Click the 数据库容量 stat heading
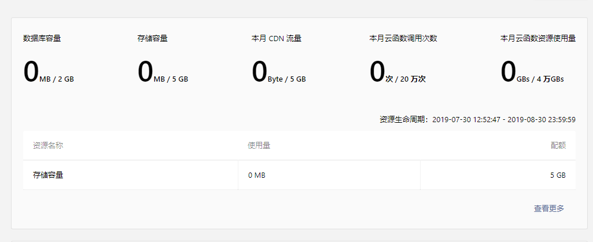 click(x=42, y=39)
